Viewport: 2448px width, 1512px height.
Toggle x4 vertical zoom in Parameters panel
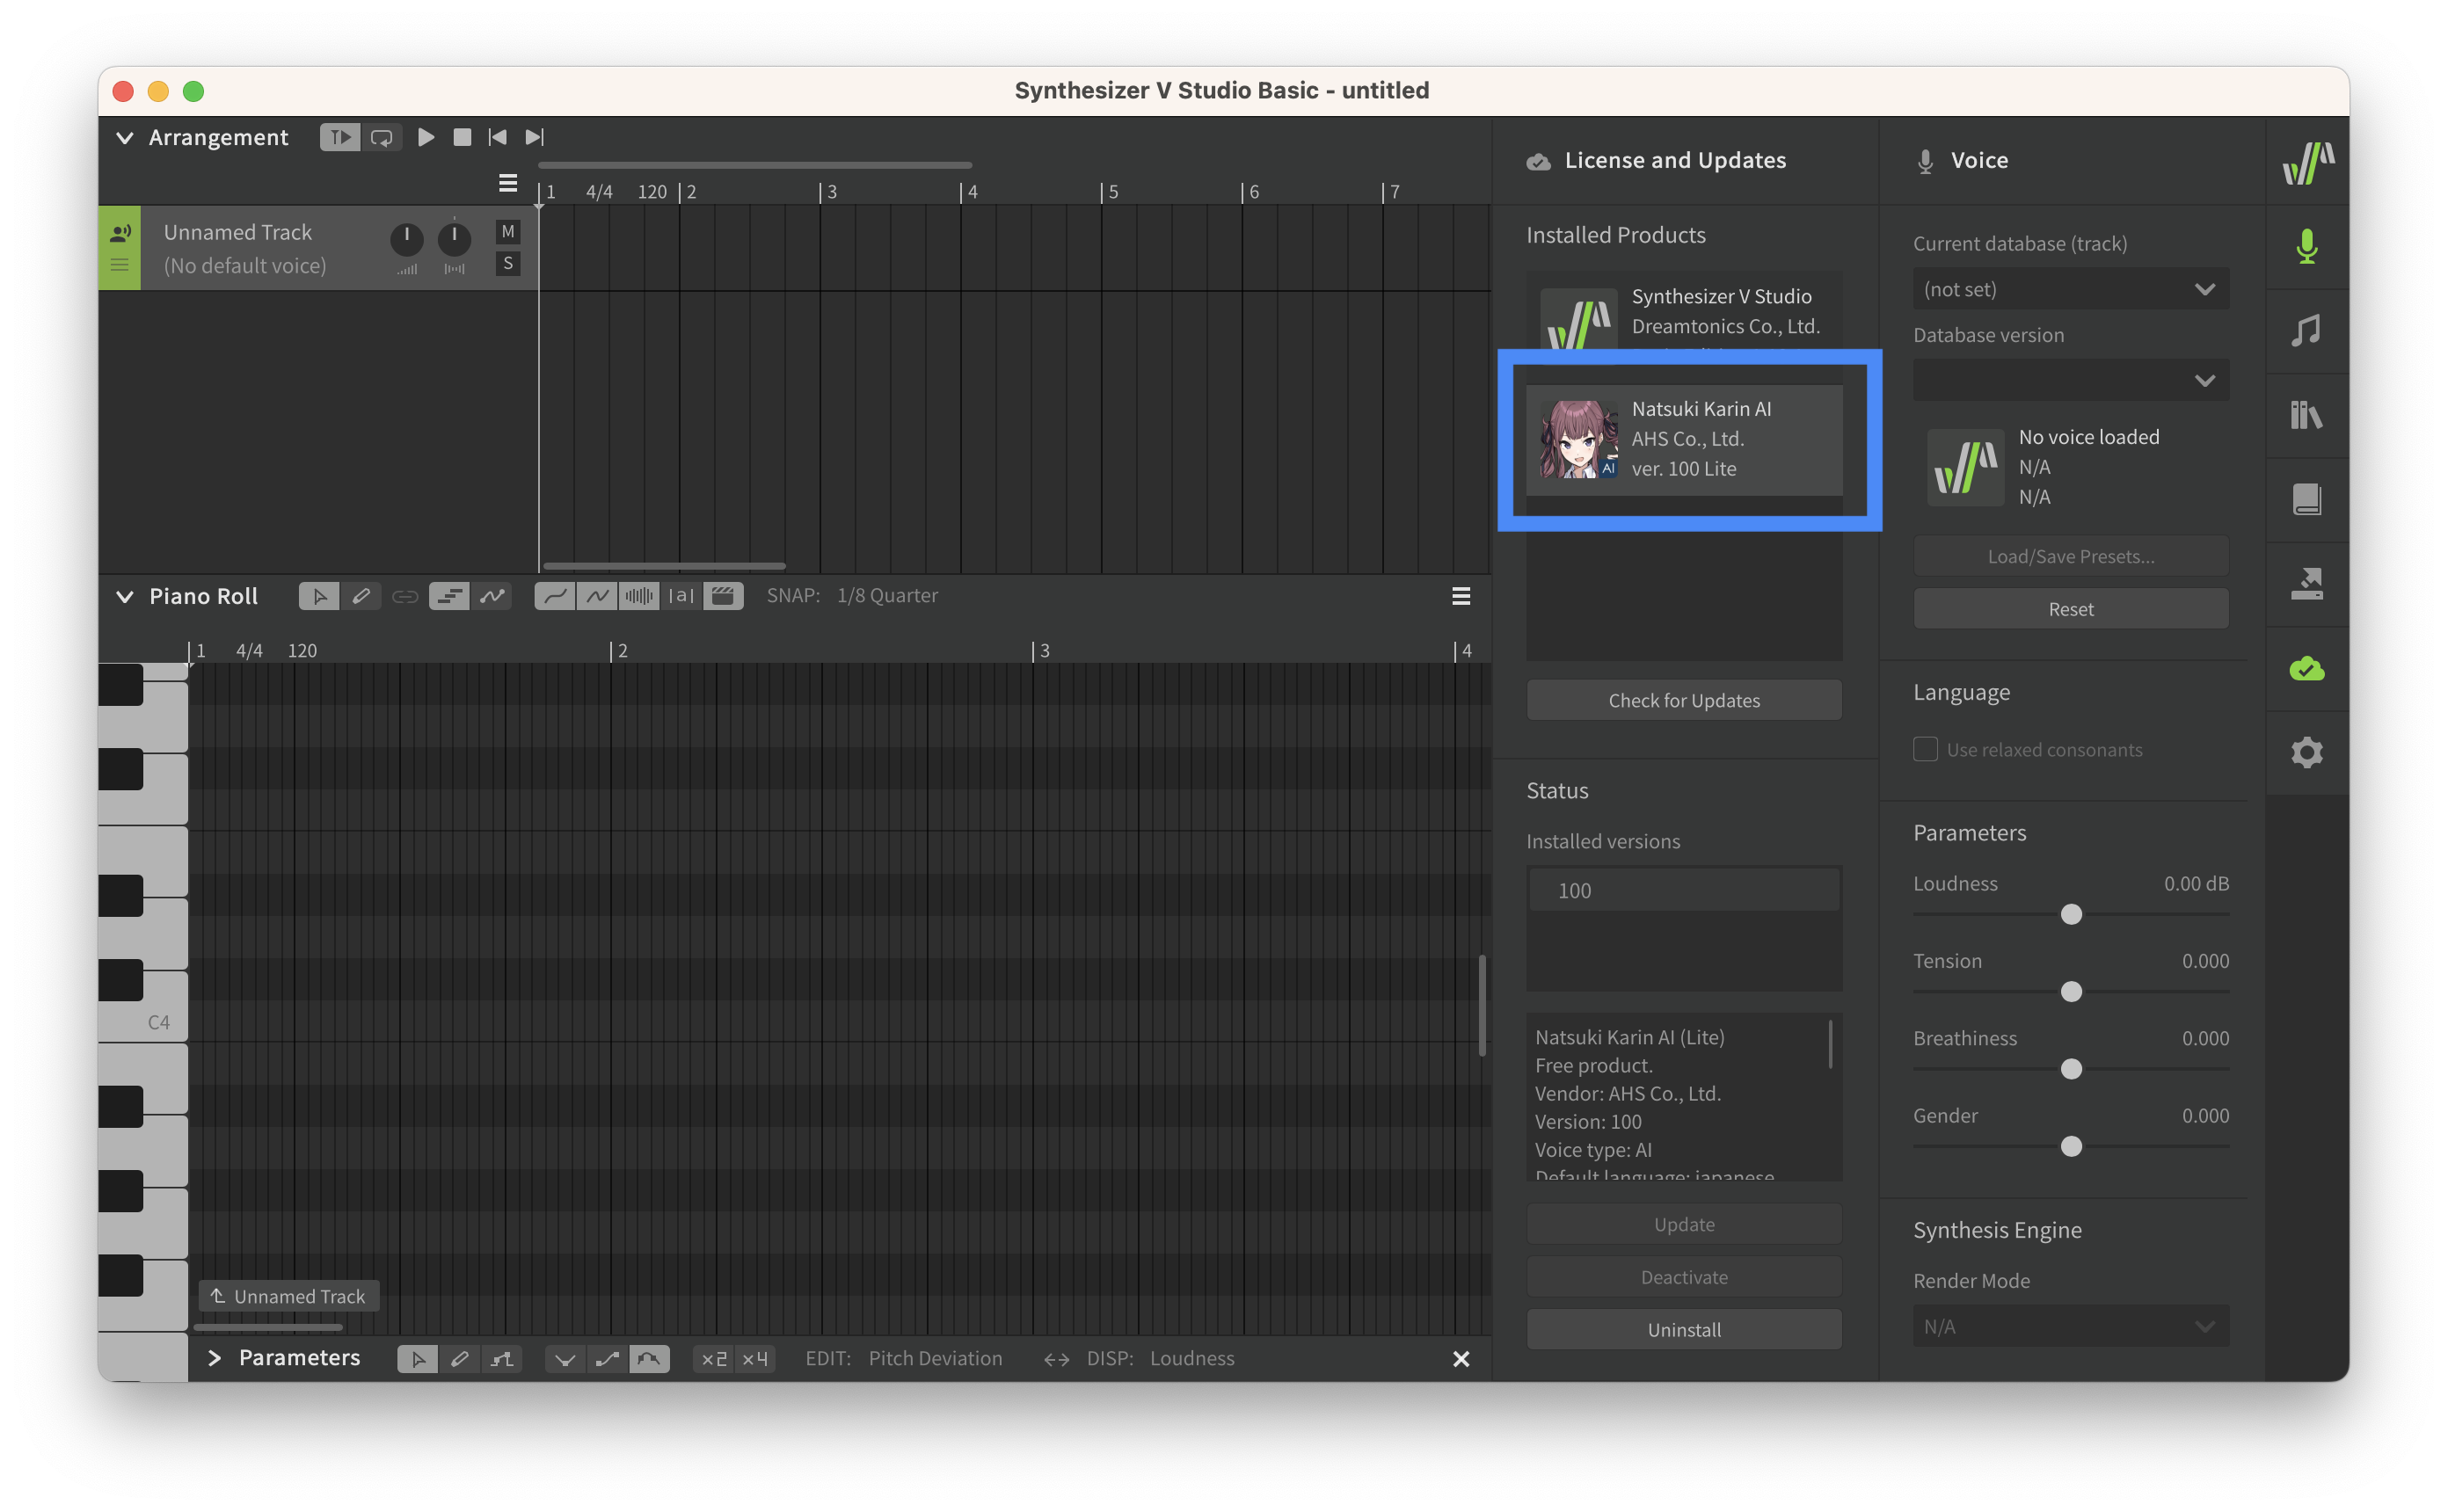(x=755, y=1358)
